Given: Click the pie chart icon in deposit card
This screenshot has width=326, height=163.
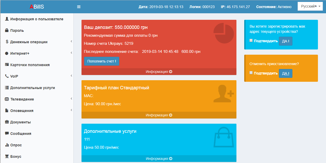Looking at the screenshot, I should point(224,33).
